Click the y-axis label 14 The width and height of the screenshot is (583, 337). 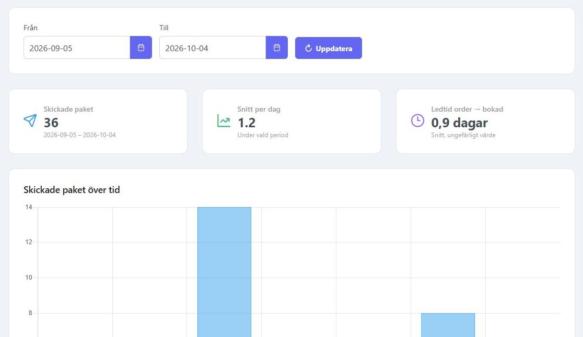tap(29, 207)
